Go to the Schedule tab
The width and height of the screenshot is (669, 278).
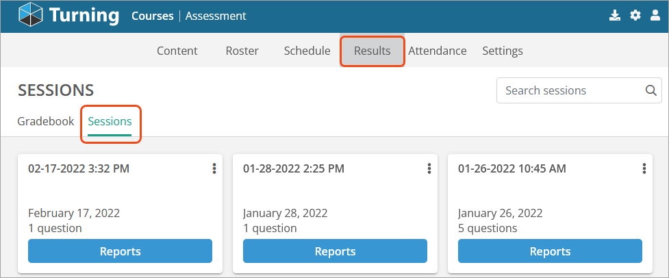coord(307,51)
